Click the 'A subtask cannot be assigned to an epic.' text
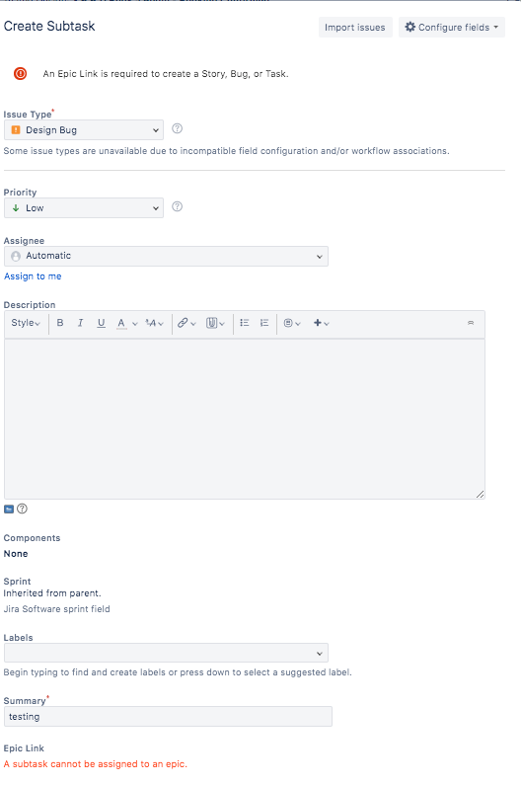The height and width of the screenshot is (785, 521). point(95,764)
